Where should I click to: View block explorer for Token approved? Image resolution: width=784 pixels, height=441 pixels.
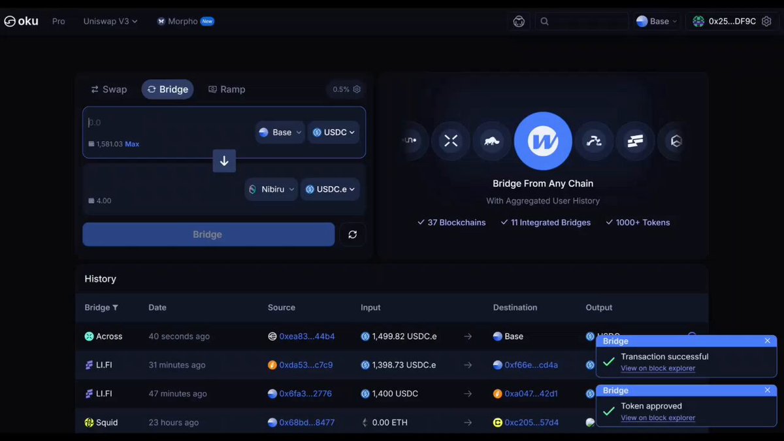tap(658, 418)
